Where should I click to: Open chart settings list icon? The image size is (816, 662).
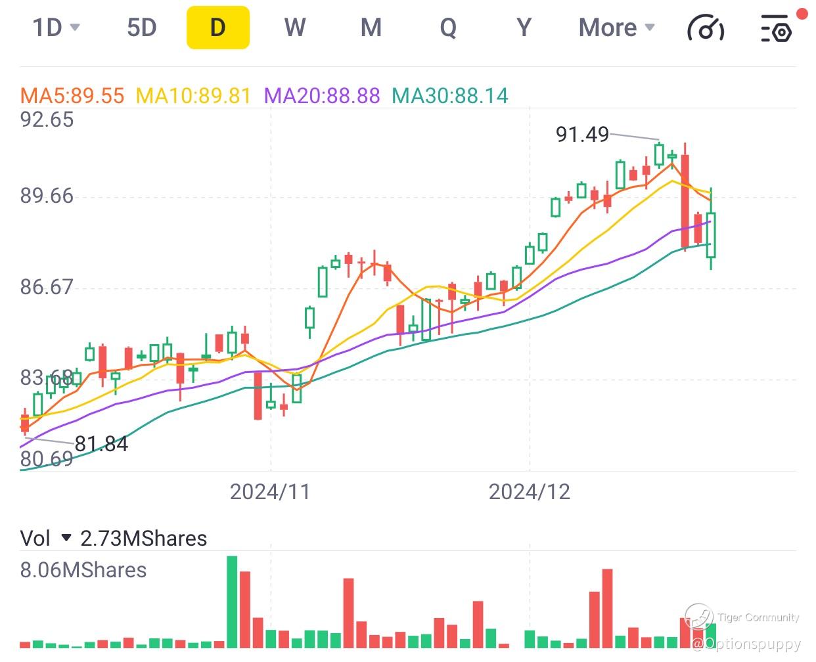776,28
